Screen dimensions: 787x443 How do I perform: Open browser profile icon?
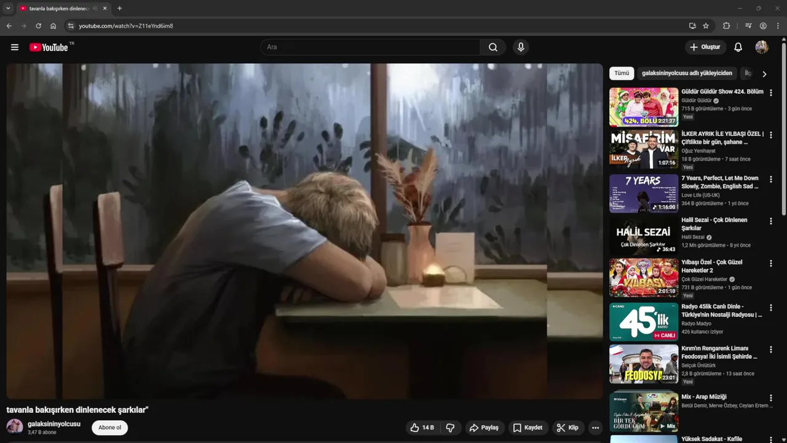click(x=763, y=26)
